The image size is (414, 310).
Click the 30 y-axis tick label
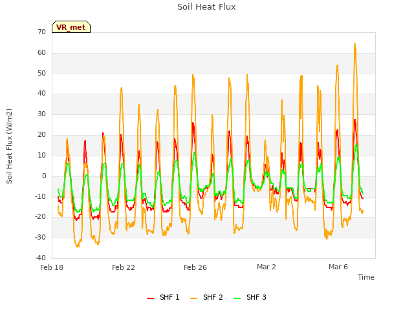41,114
